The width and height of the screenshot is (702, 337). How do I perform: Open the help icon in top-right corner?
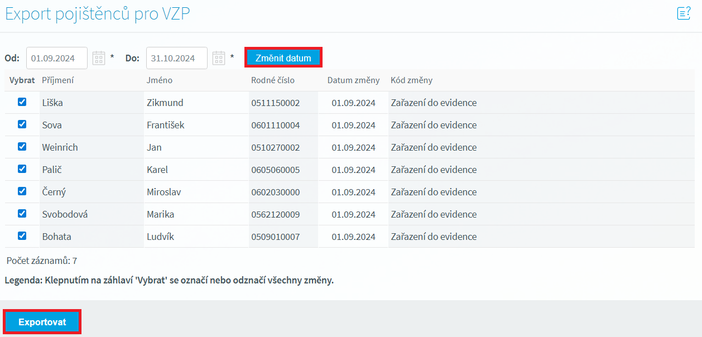[x=684, y=13]
